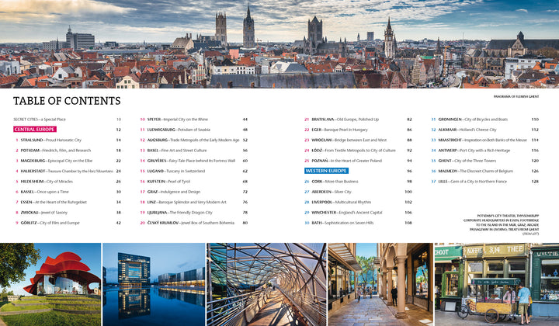Click "EGER—Baroque Pearl in Hungary"
The height and width of the screenshot is (326, 559).
click(x=339, y=130)
